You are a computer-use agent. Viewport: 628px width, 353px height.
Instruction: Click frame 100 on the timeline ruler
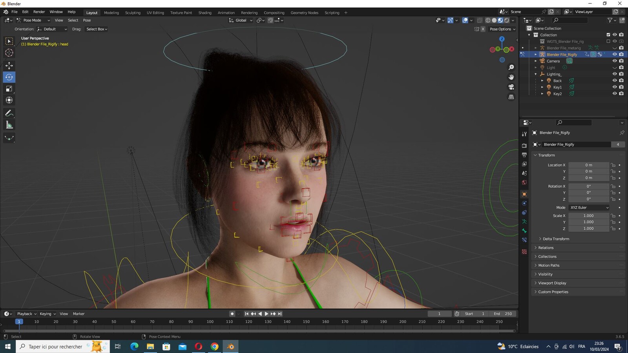point(210,322)
